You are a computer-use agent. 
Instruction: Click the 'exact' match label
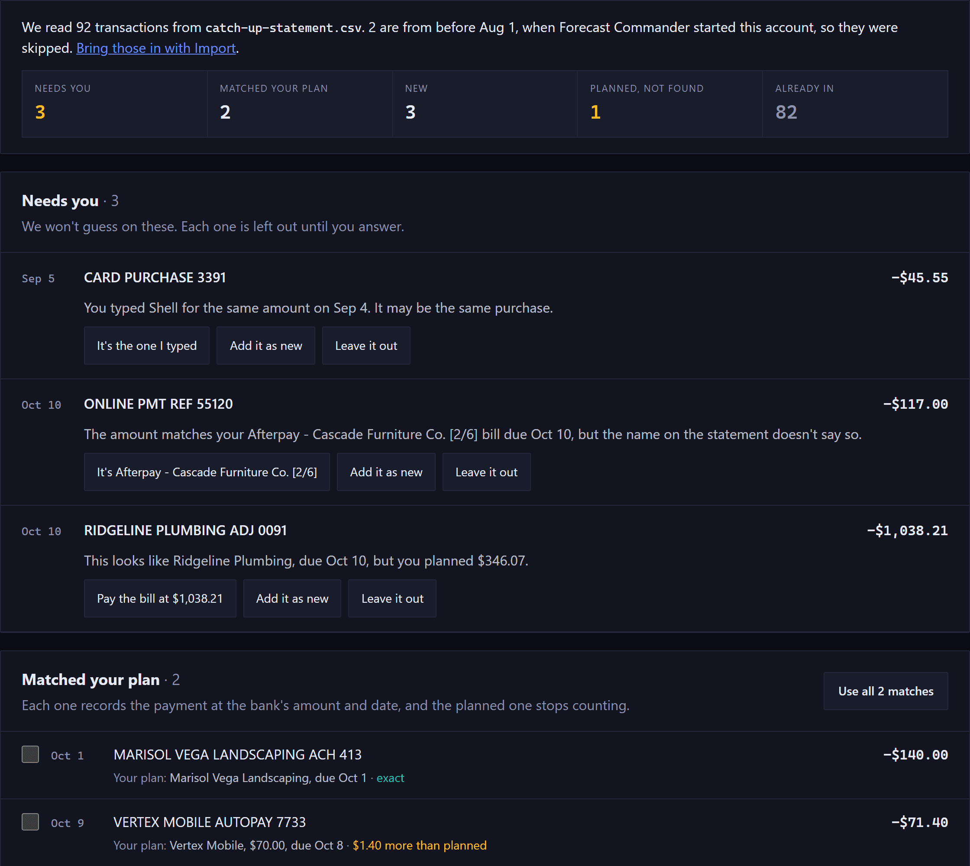click(x=390, y=778)
